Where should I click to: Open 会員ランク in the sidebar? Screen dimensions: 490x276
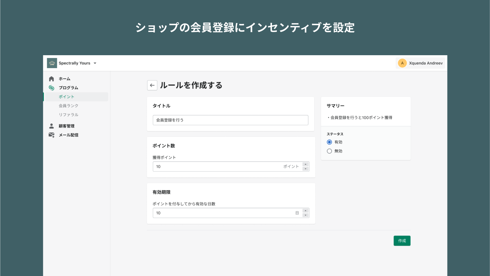tap(69, 106)
